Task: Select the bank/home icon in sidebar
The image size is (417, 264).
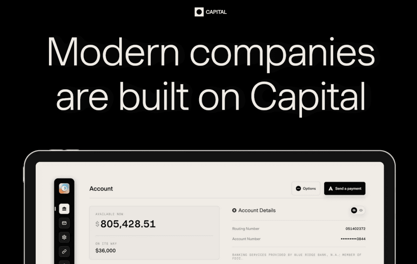Action: (x=64, y=209)
